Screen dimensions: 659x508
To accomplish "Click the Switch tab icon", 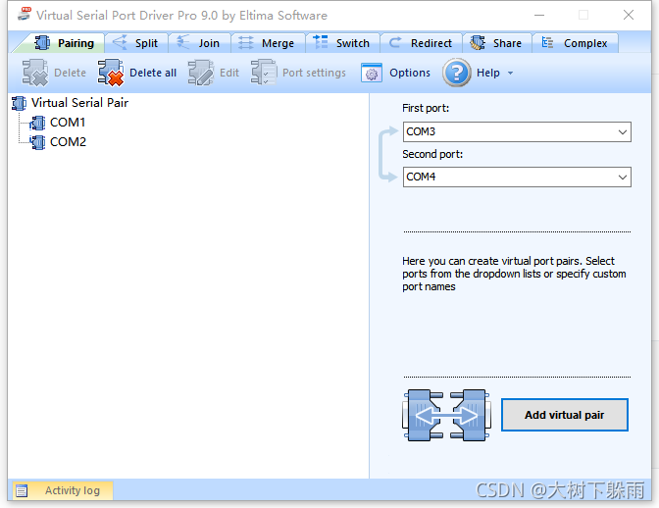I will (321, 42).
